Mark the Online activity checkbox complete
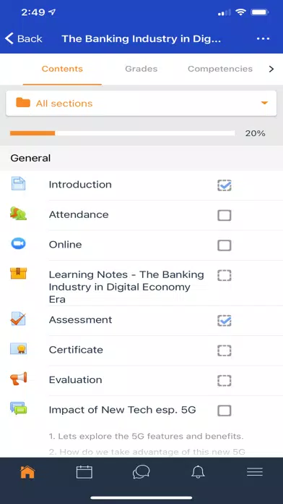This screenshot has width=283, height=504. point(225,245)
